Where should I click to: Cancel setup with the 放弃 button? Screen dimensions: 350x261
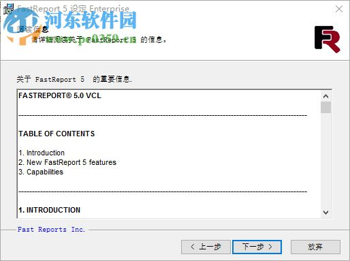click(x=315, y=247)
